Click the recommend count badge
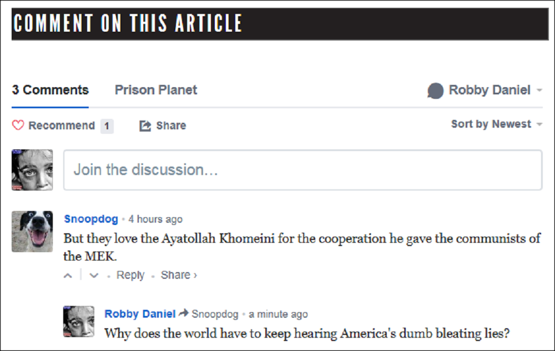This screenshot has height=351, width=555. pos(107,126)
